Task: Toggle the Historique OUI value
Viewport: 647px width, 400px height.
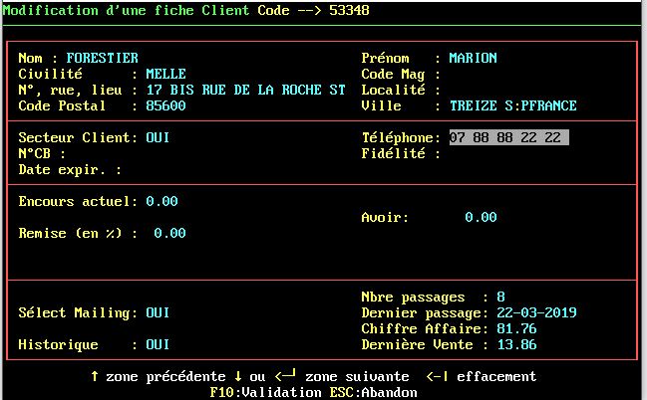Action: pyautogui.click(x=158, y=345)
